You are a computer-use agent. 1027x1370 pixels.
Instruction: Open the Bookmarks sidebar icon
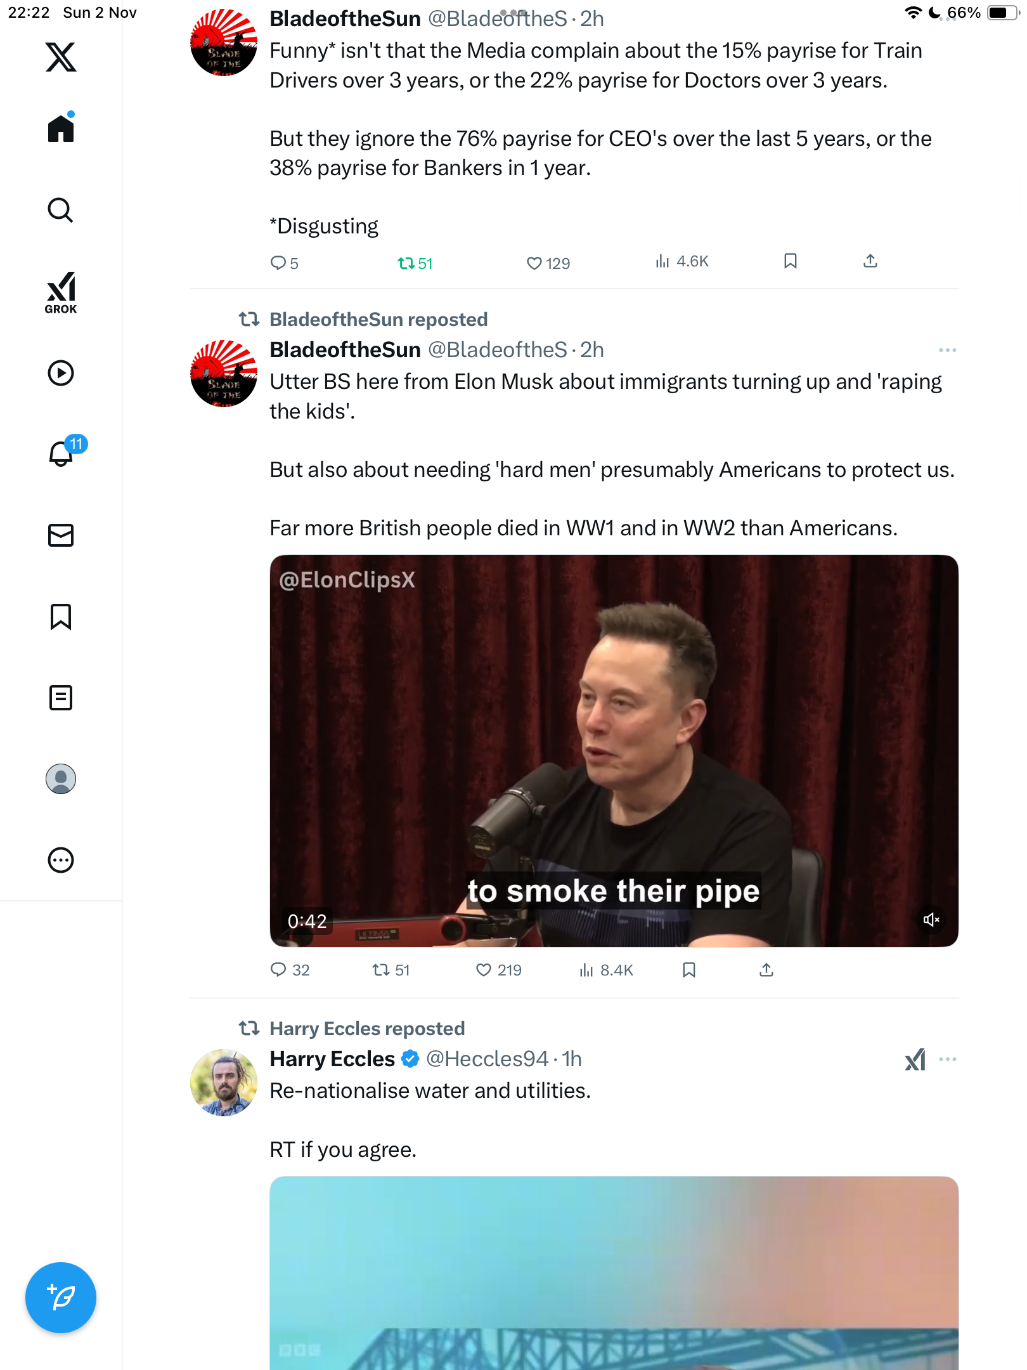(x=61, y=616)
